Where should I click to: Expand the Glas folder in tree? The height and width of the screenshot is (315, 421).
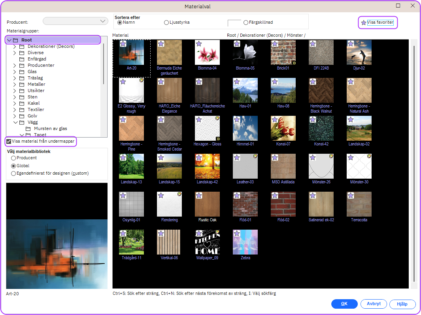click(15, 72)
